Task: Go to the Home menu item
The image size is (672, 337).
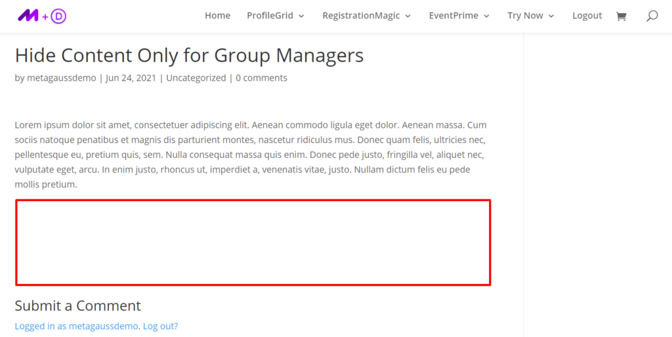Action: [x=217, y=16]
